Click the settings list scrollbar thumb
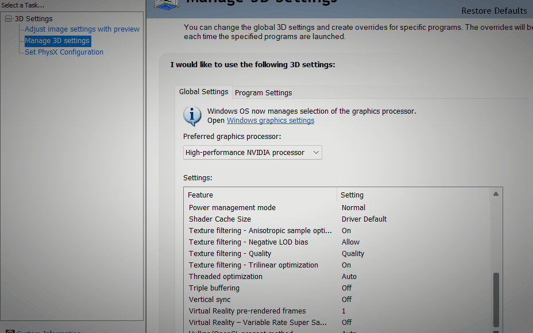533x333 pixels. coord(496,300)
